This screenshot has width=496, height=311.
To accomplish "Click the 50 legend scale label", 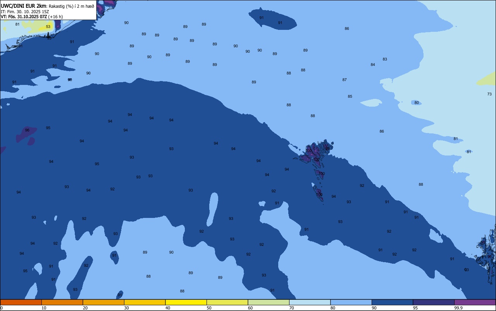I will pyautogui.click(x=209, y=308).
